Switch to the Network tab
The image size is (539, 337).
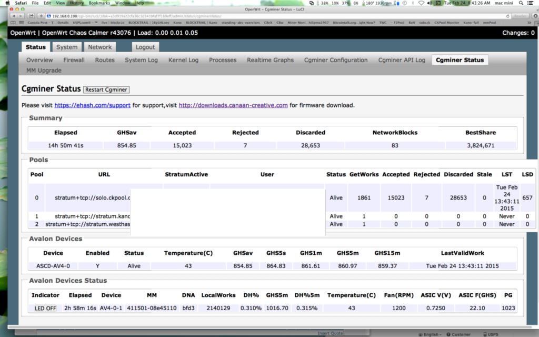tap(99, 47)
